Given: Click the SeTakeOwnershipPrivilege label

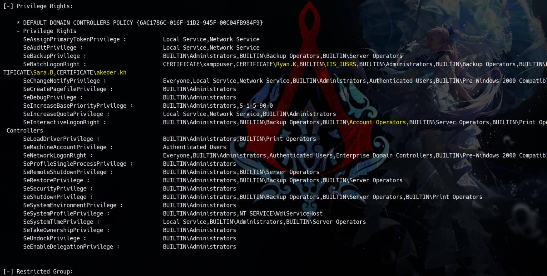Looking at the screenshot, I should click(63, 230).
